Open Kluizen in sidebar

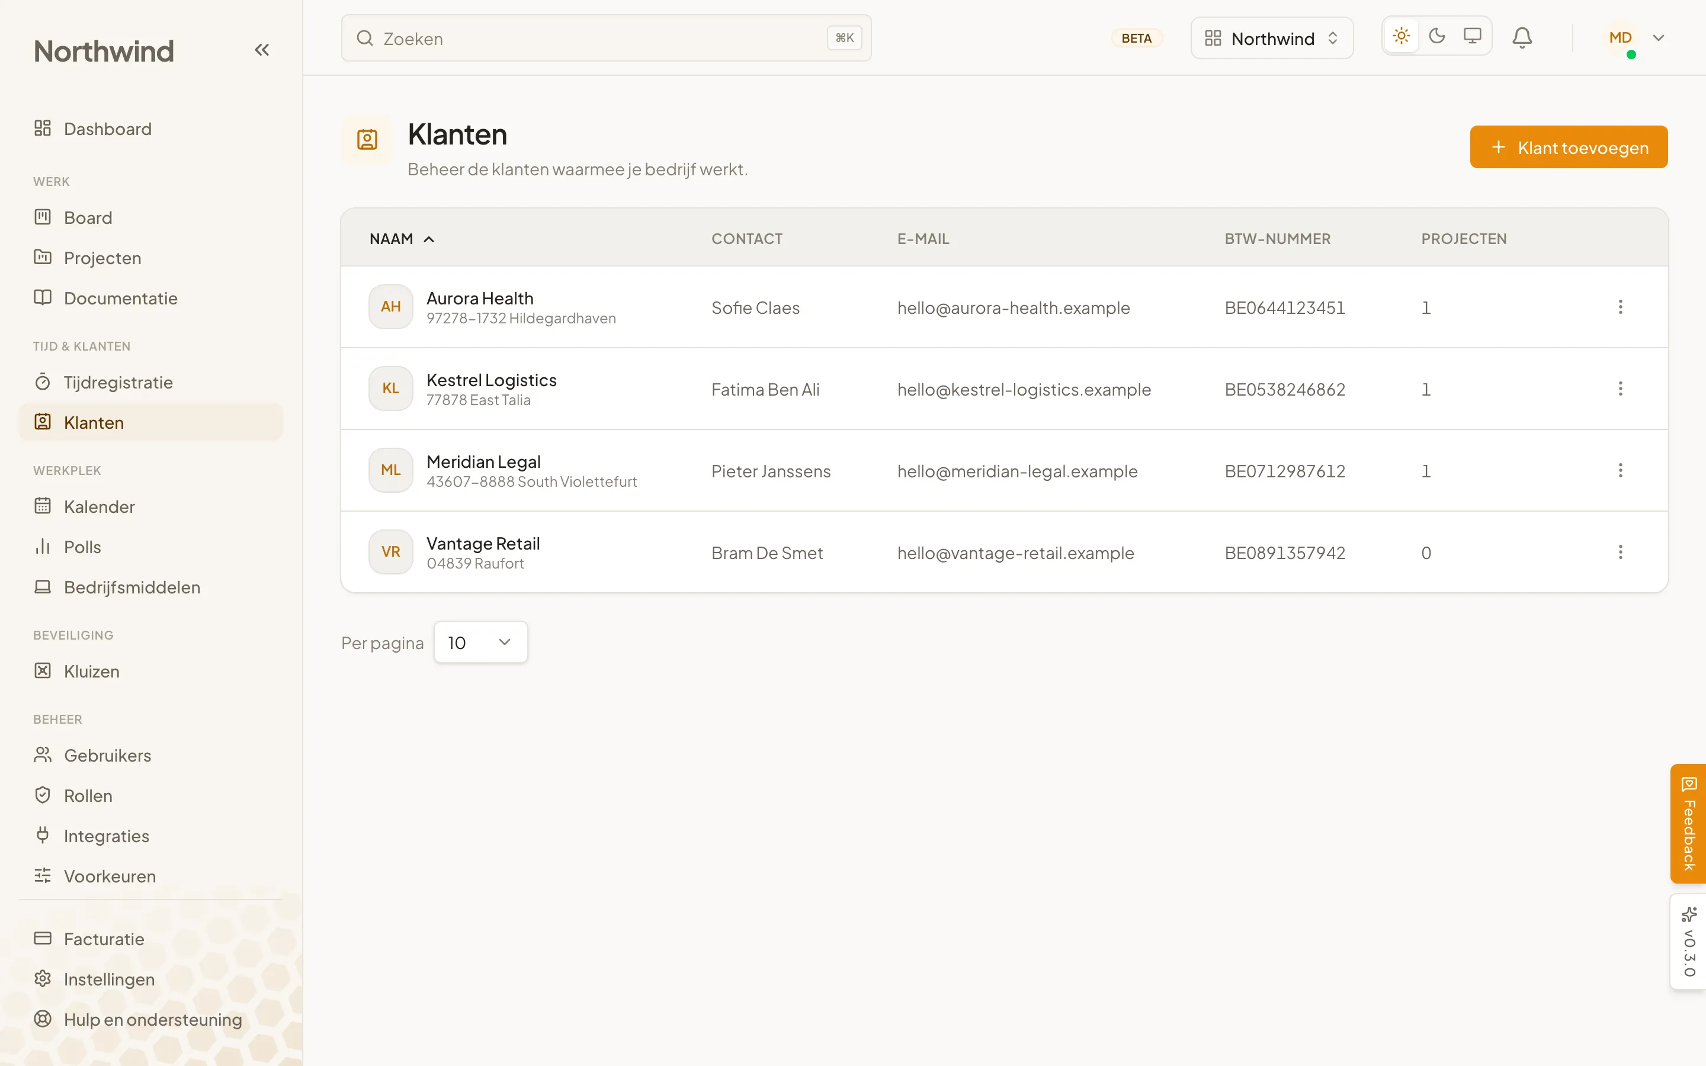click(x=151, y=671)
